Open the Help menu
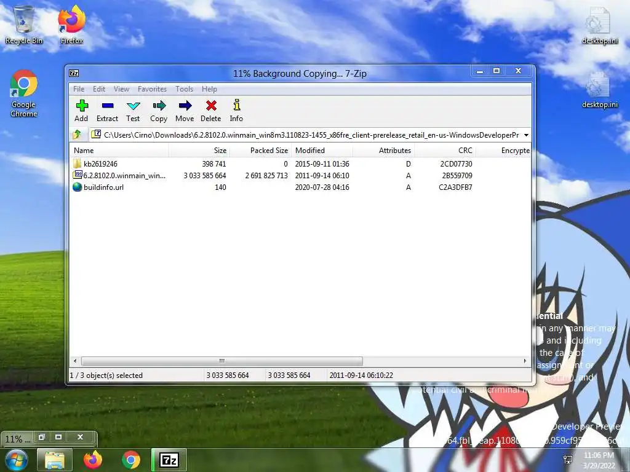 pos(209,89)
